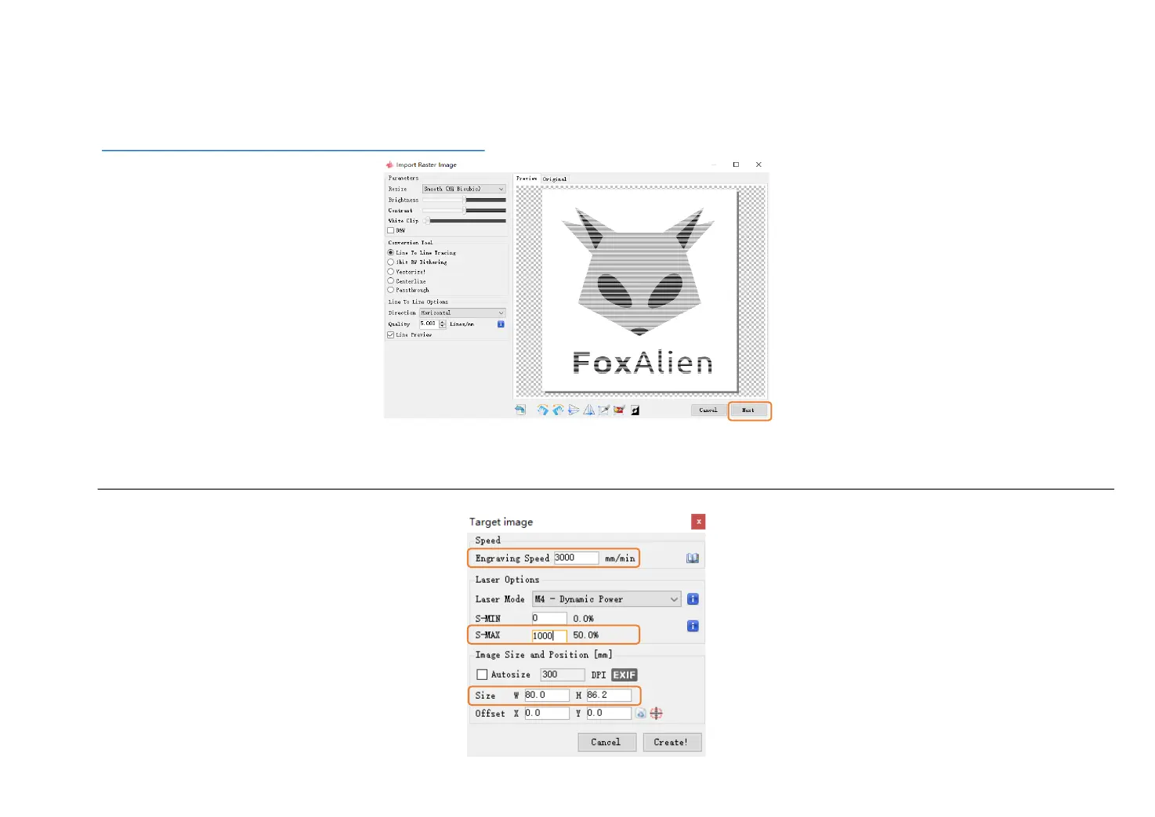Cancel the Import Raster Image dialog
Viewport: 1155px width, 817px height.
(708, 410)
